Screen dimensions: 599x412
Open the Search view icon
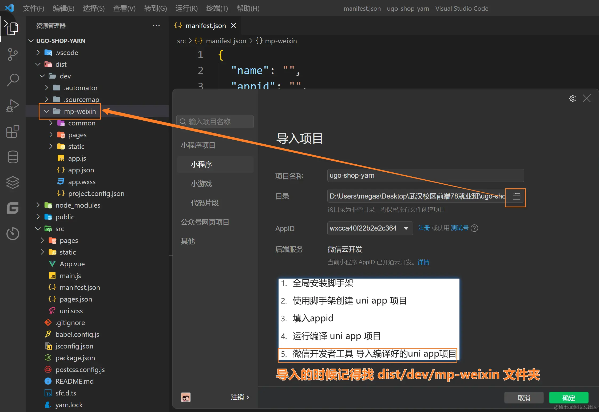tap(12, 80)
